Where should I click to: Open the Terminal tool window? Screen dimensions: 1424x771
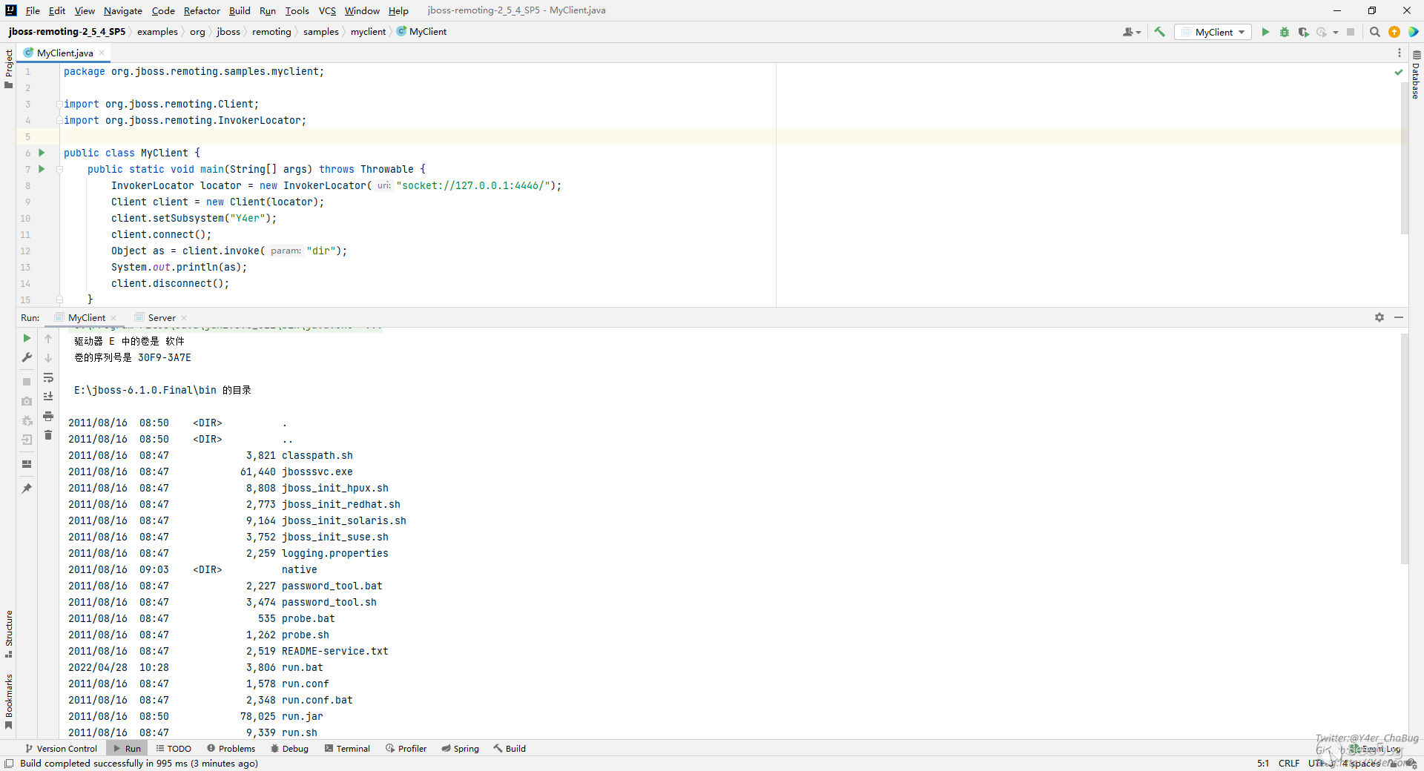(x=347, y=748)
